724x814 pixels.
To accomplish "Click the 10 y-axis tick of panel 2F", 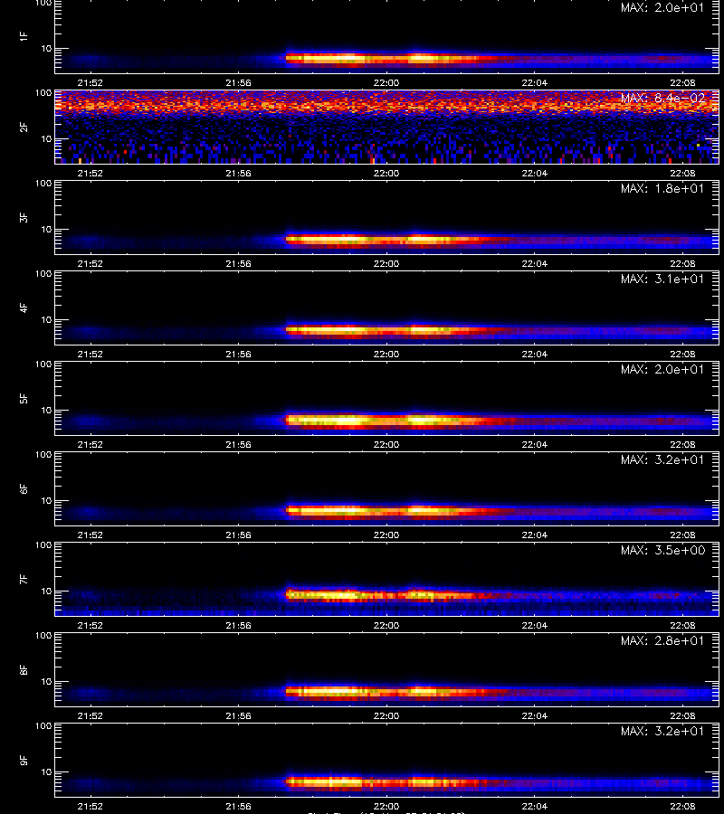I will [x=46, y=138].
